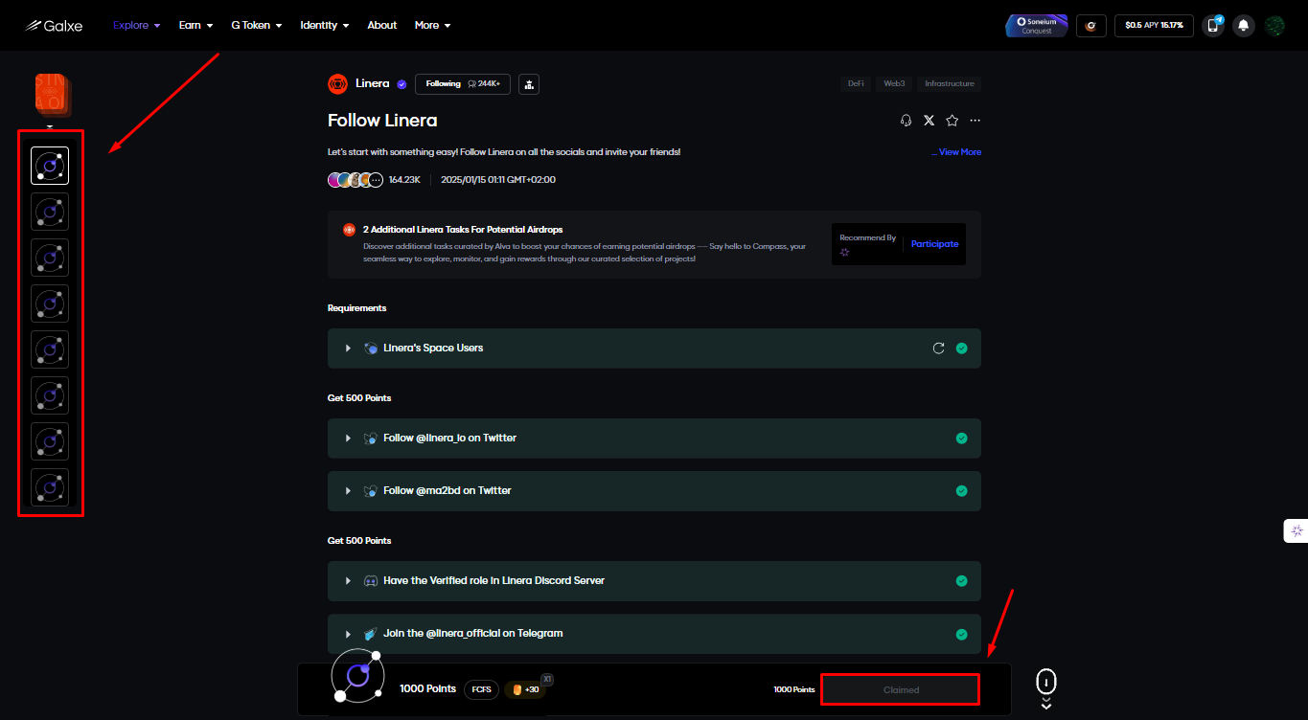Open the Linera collection thumbnail in sidebar
This screenshot has width=1308, height=720.
[53, 94]
